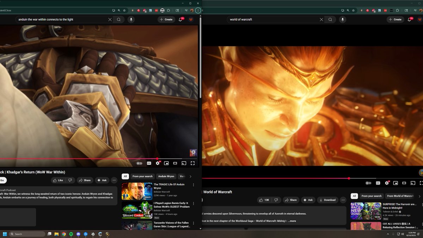Open settings gear on World of Warcraft video
423x238 pixels.
tap(387, 183)
